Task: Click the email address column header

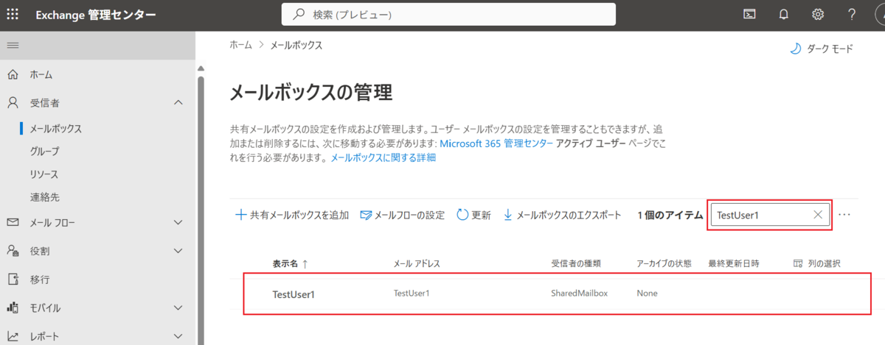Action: point(417,263)
